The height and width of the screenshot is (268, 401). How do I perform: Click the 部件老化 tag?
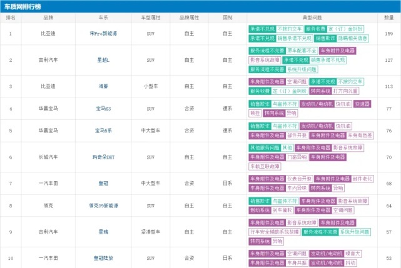click(362, 179)
